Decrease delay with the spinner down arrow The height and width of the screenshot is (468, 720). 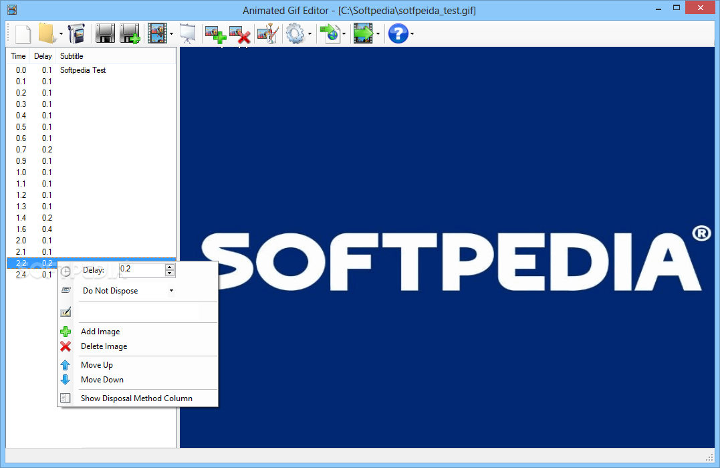tap(169, 273)
